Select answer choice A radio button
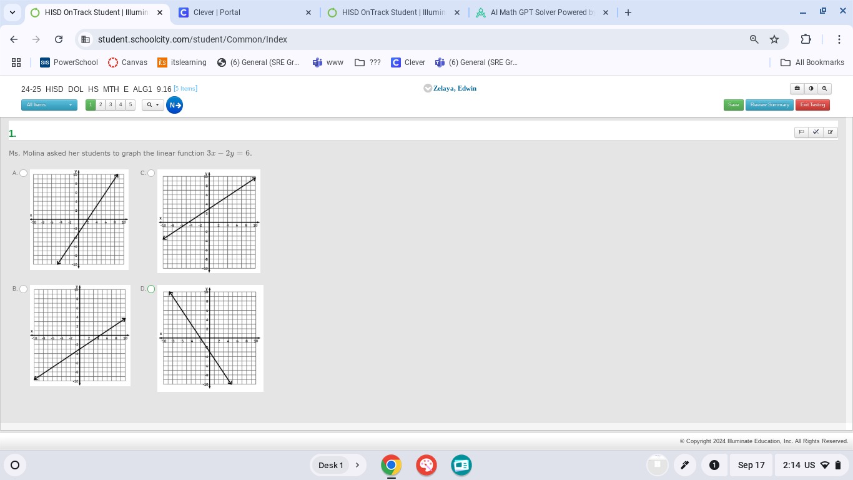 click(23, 173)
